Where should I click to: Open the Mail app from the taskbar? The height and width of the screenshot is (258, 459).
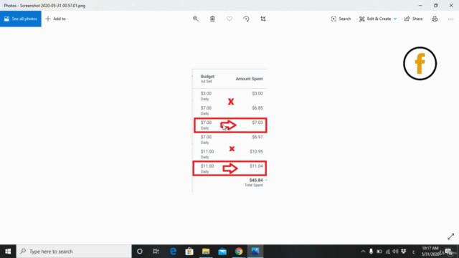[x=222, y=252]
